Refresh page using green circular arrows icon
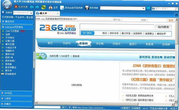This screenshot has height=110, width=179. click(44, 7)
